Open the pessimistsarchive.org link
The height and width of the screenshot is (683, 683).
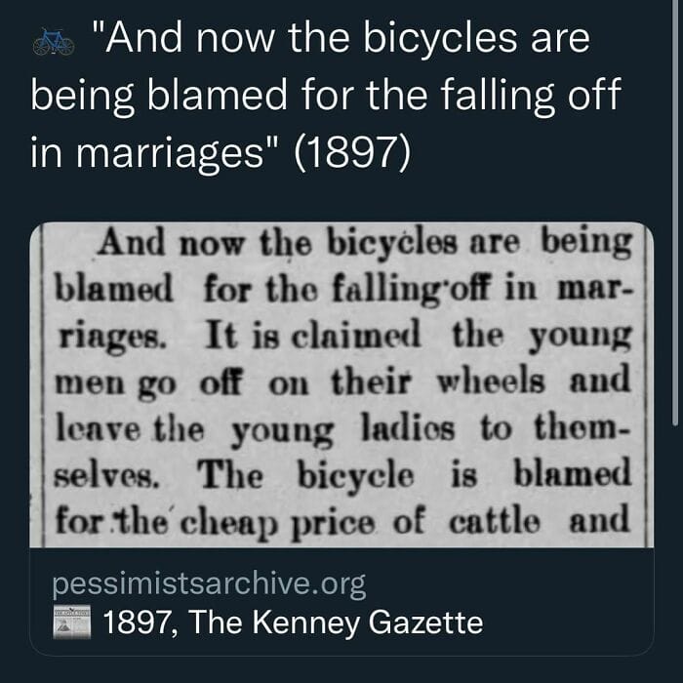click(209, 584)
